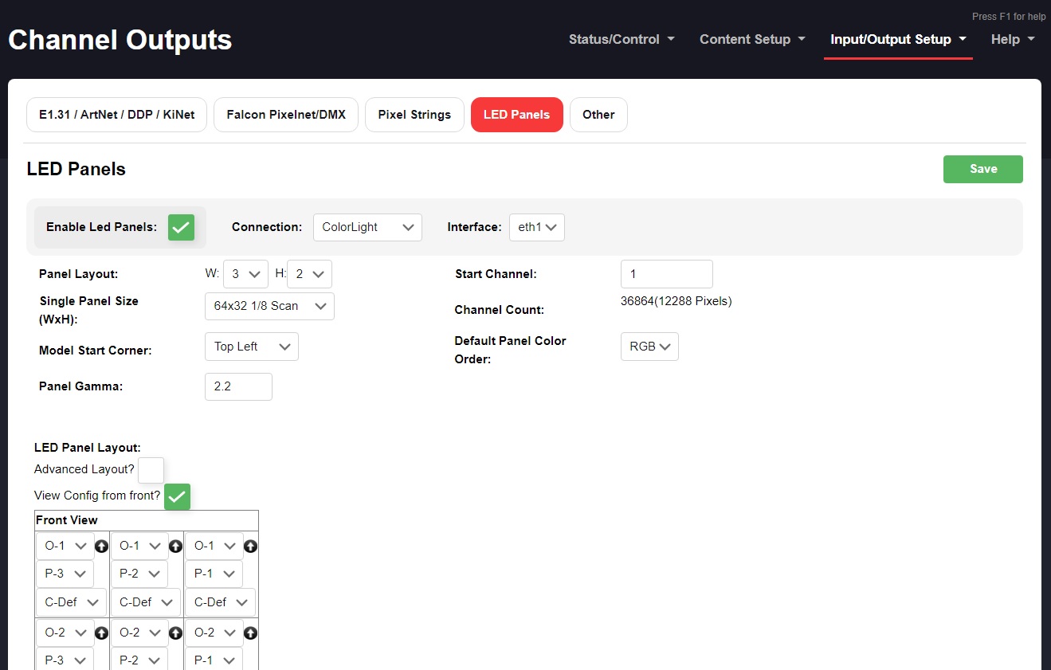Click the Panel Gamma input field
Screen dimensions: 1051x670
pos(238,386)
